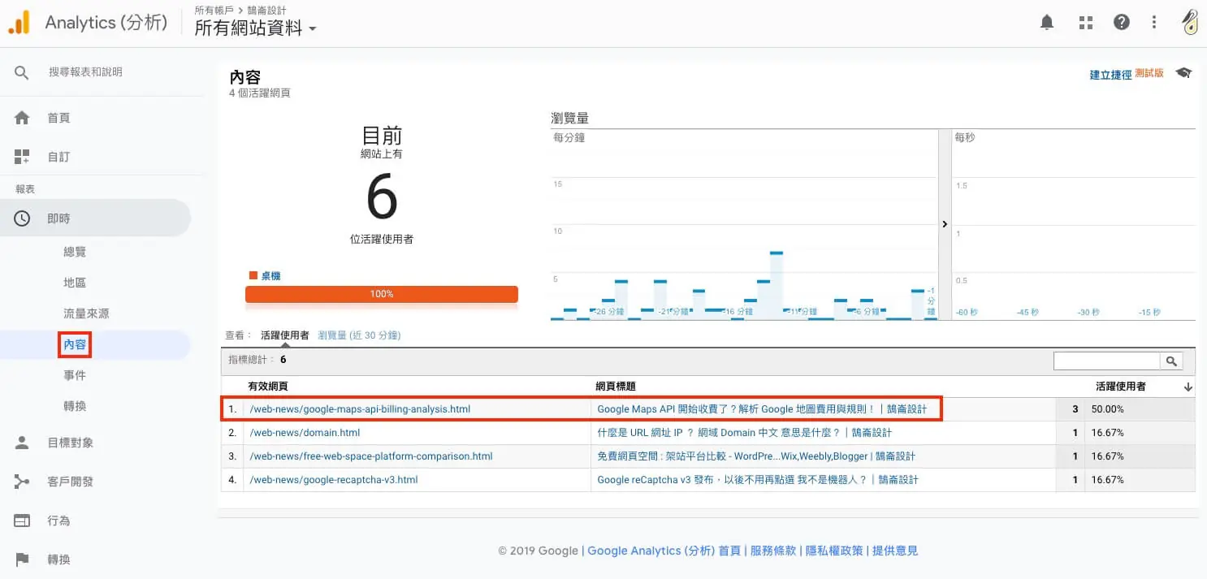
Task: Click the table search input field
Action: point(1107,361)
